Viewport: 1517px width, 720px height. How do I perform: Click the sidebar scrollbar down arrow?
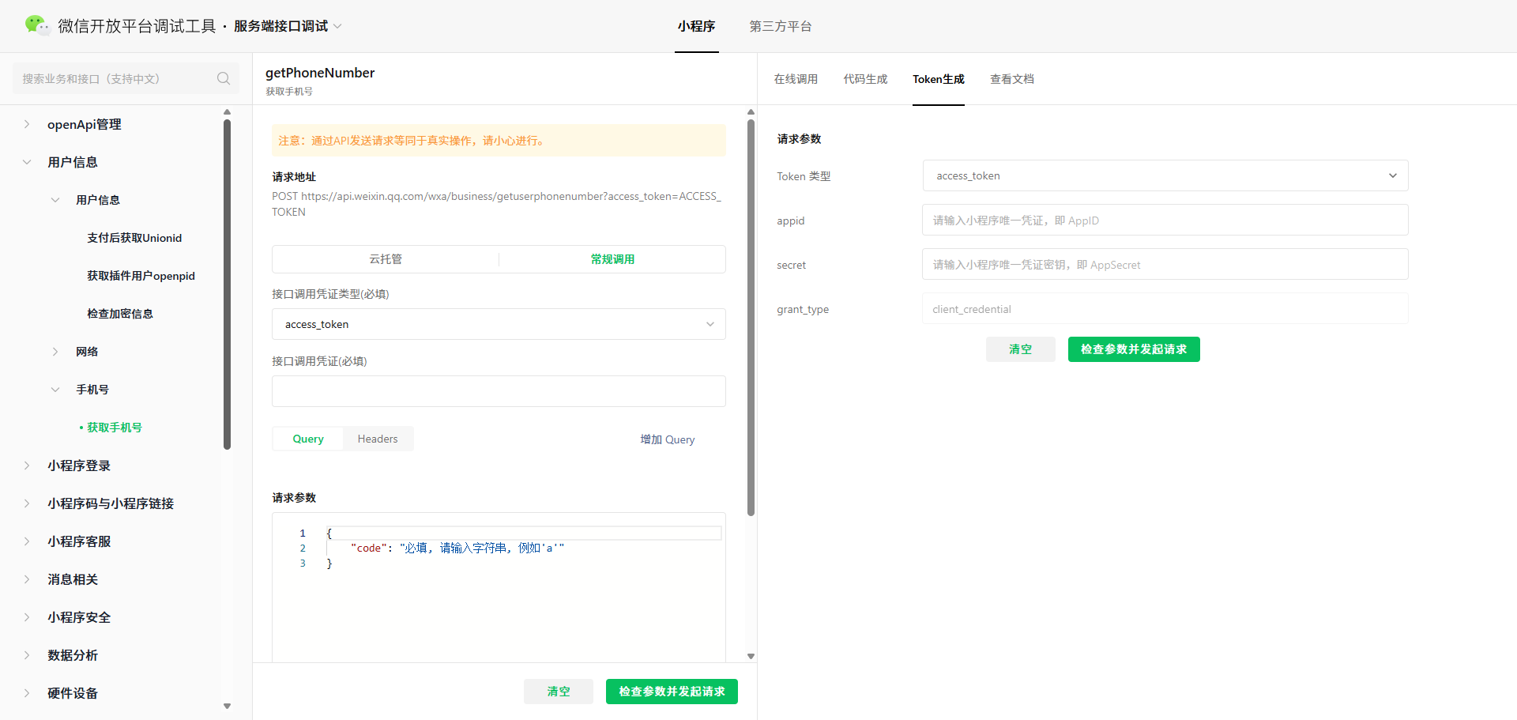[227, 707]
